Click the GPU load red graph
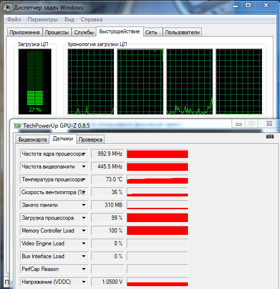This screenshot has height=289, width=280. pyautogui.click(x=158, y=218)
